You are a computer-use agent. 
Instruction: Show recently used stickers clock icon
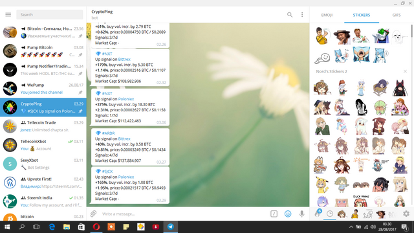pyautogui.click(x=330, y=214)
